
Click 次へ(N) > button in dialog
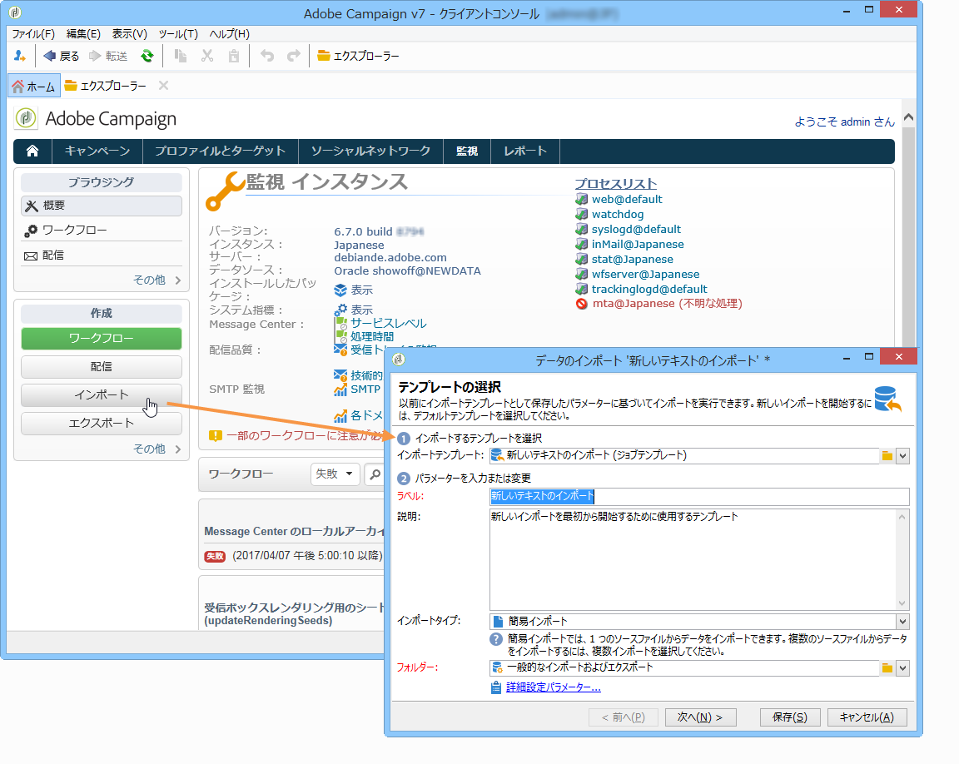(x=700, y=717)
